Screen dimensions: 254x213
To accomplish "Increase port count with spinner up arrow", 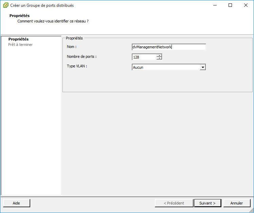I will [159, 55].
